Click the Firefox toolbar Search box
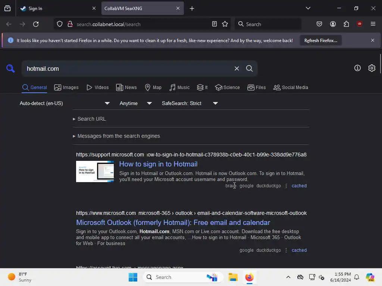382x286 pixels. click(268, 24)
